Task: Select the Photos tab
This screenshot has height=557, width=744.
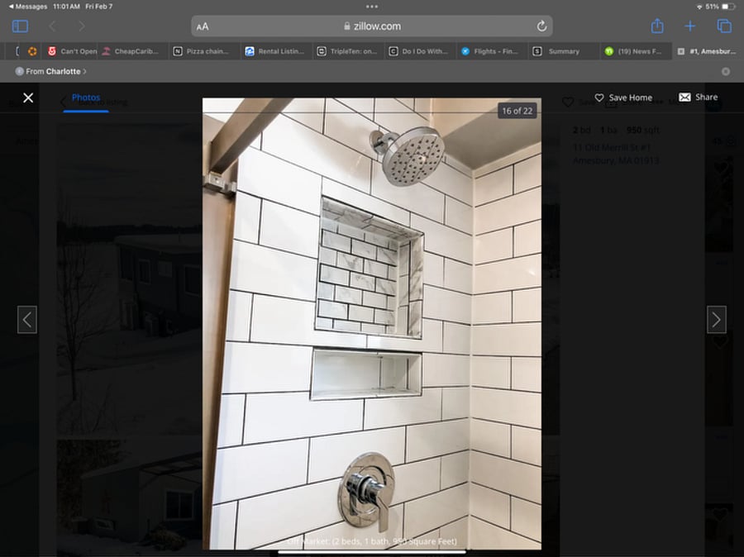Action: pyautogui.click(x=86, y=98)
